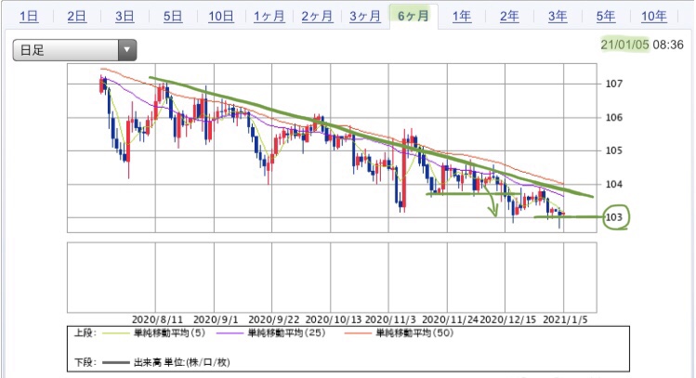Show the 3ヶ月 chart range
The width and height of the screenshot is (696, 378).
(365, 17)
